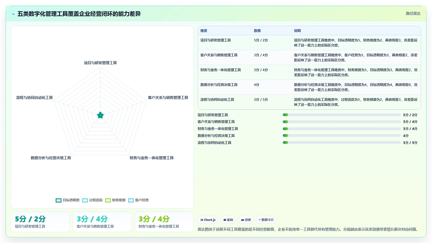This screenshot has height=243, width=432.
Task: Click the 财务与业务一体化管理工具 progress bar
Action: click(x=342, y=129)
